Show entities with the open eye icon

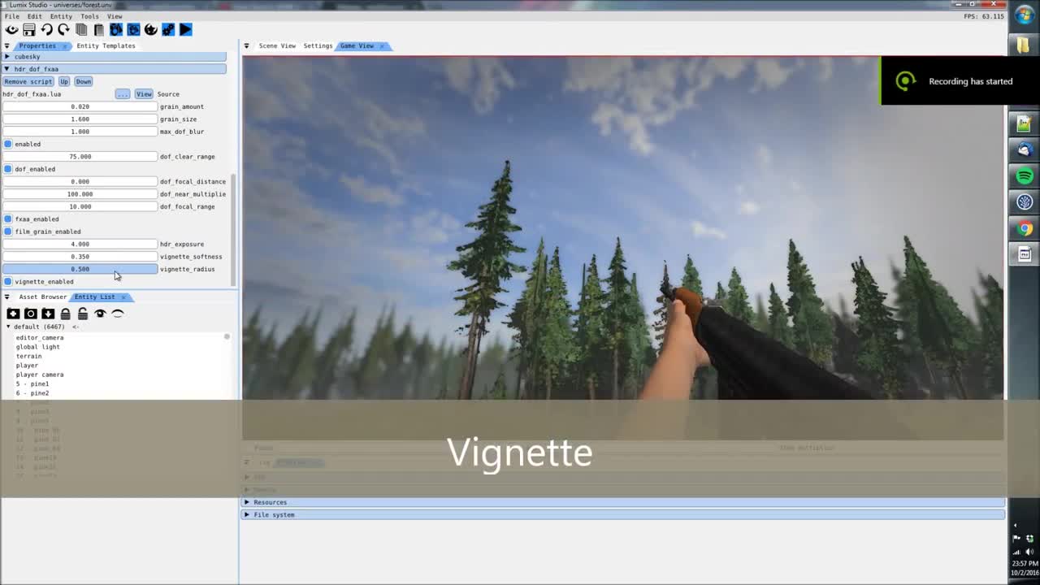[100, 314]
